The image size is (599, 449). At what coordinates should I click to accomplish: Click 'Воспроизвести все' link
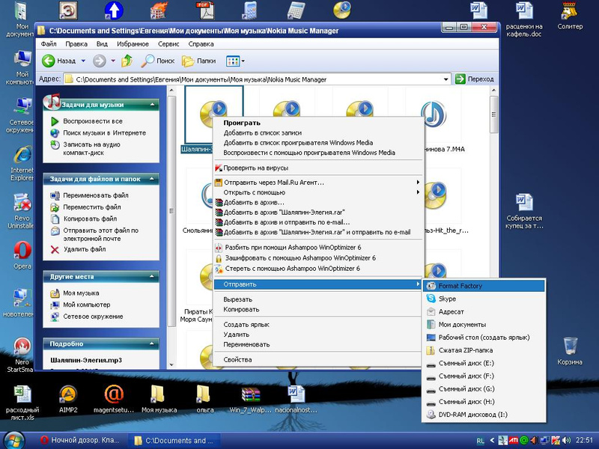tap(93, 121)
